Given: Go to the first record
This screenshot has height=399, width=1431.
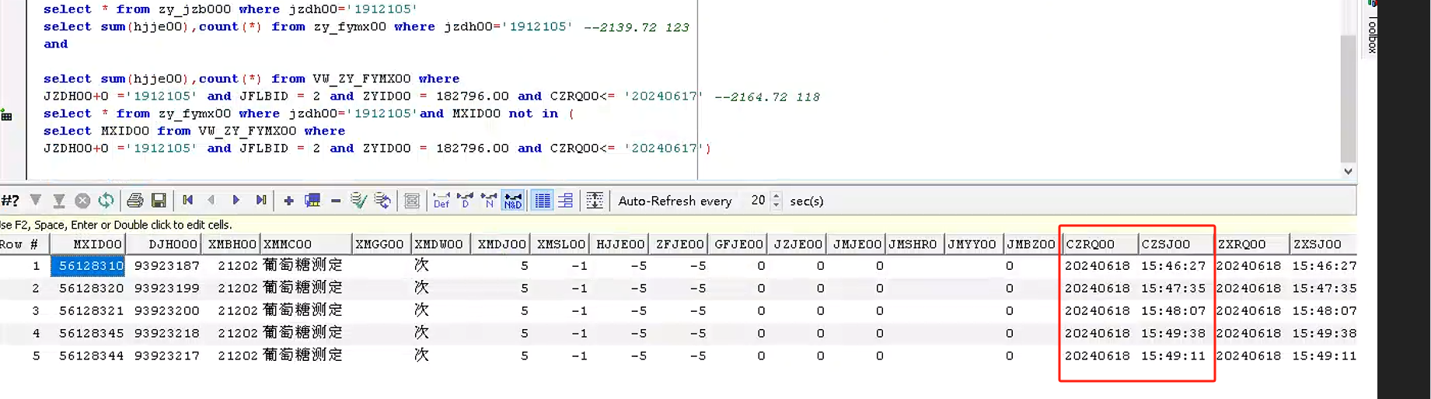Looking at the screenshot, I should (187, 201).
